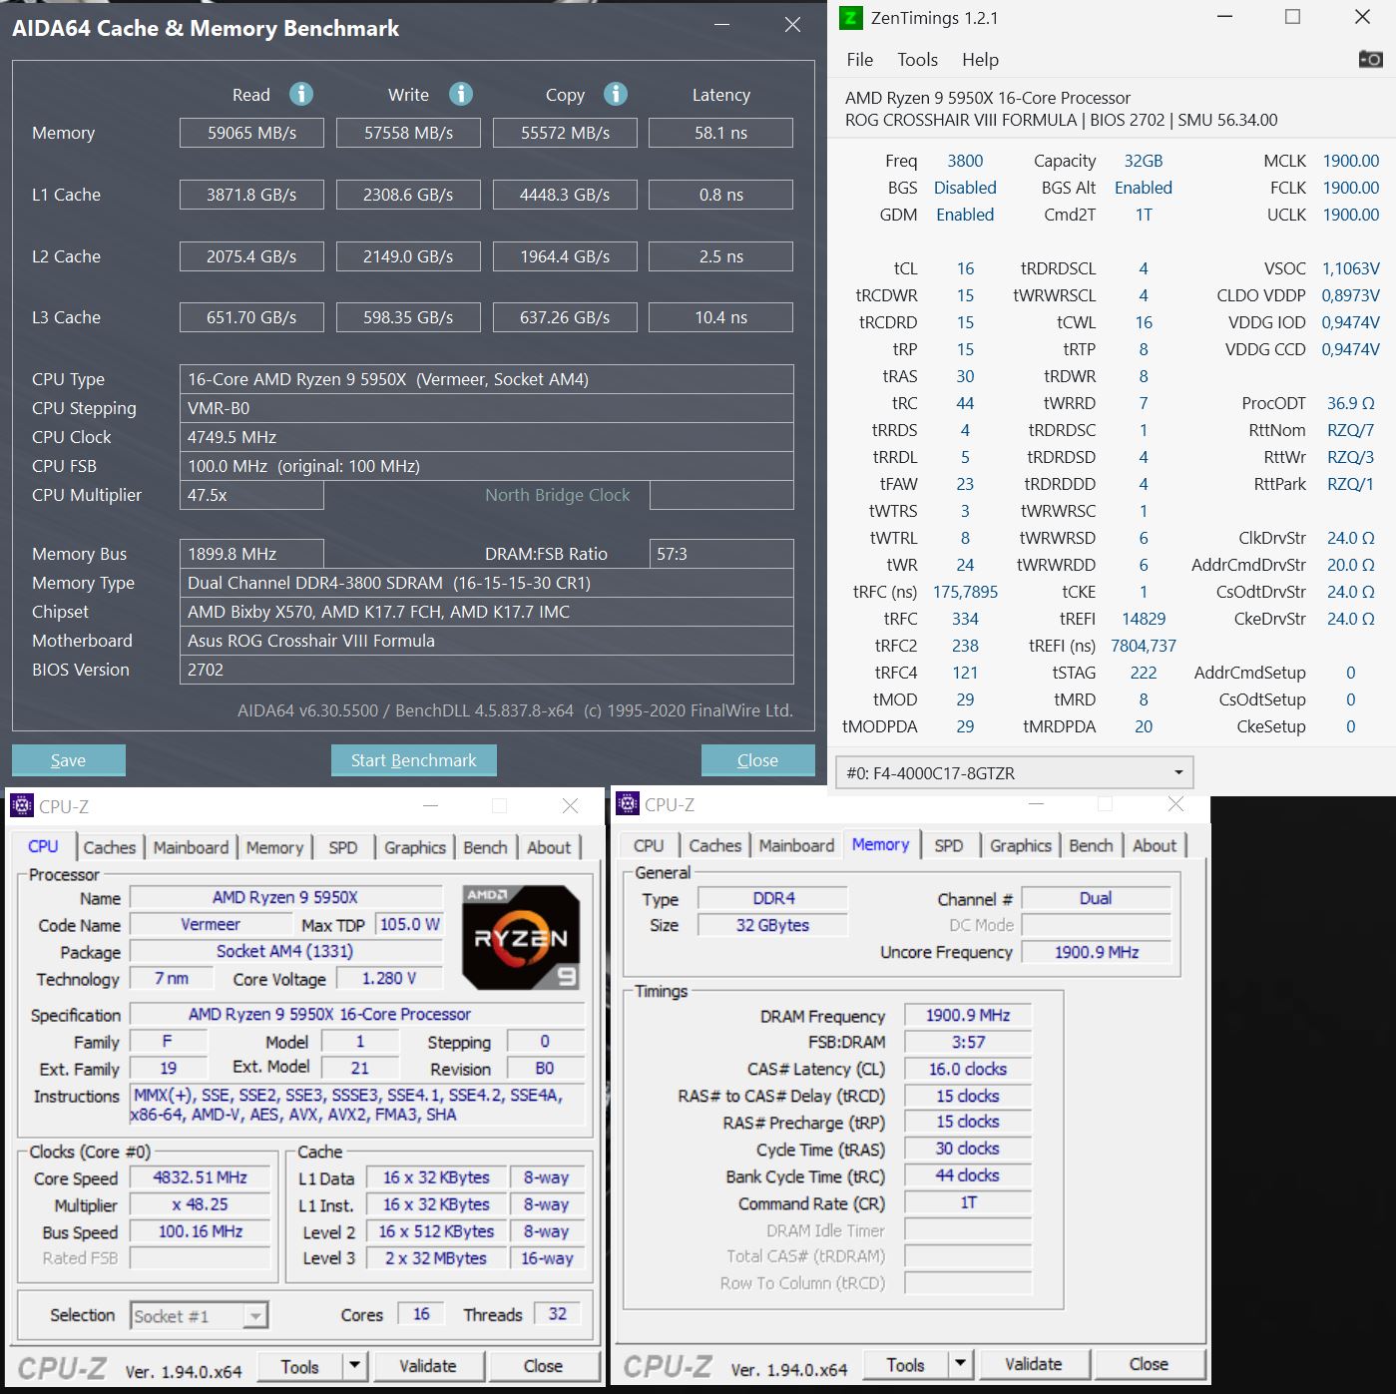Switch to SPD tab in left CPU-Z
The image size is (1396, 1394).
tap(343, 847)
